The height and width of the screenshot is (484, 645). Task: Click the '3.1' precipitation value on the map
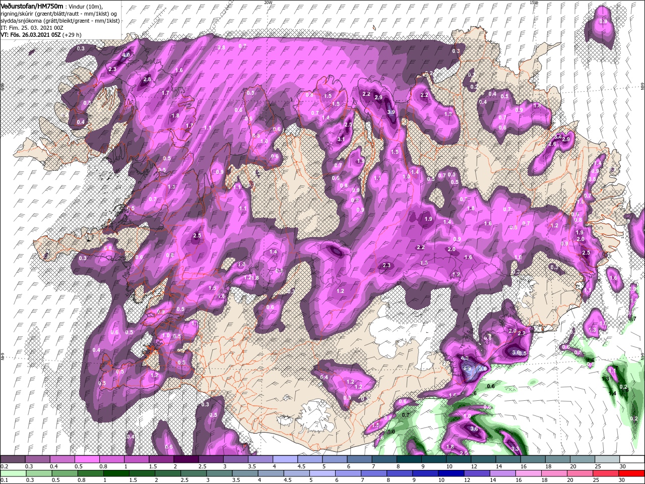click(x=341, y=139)
